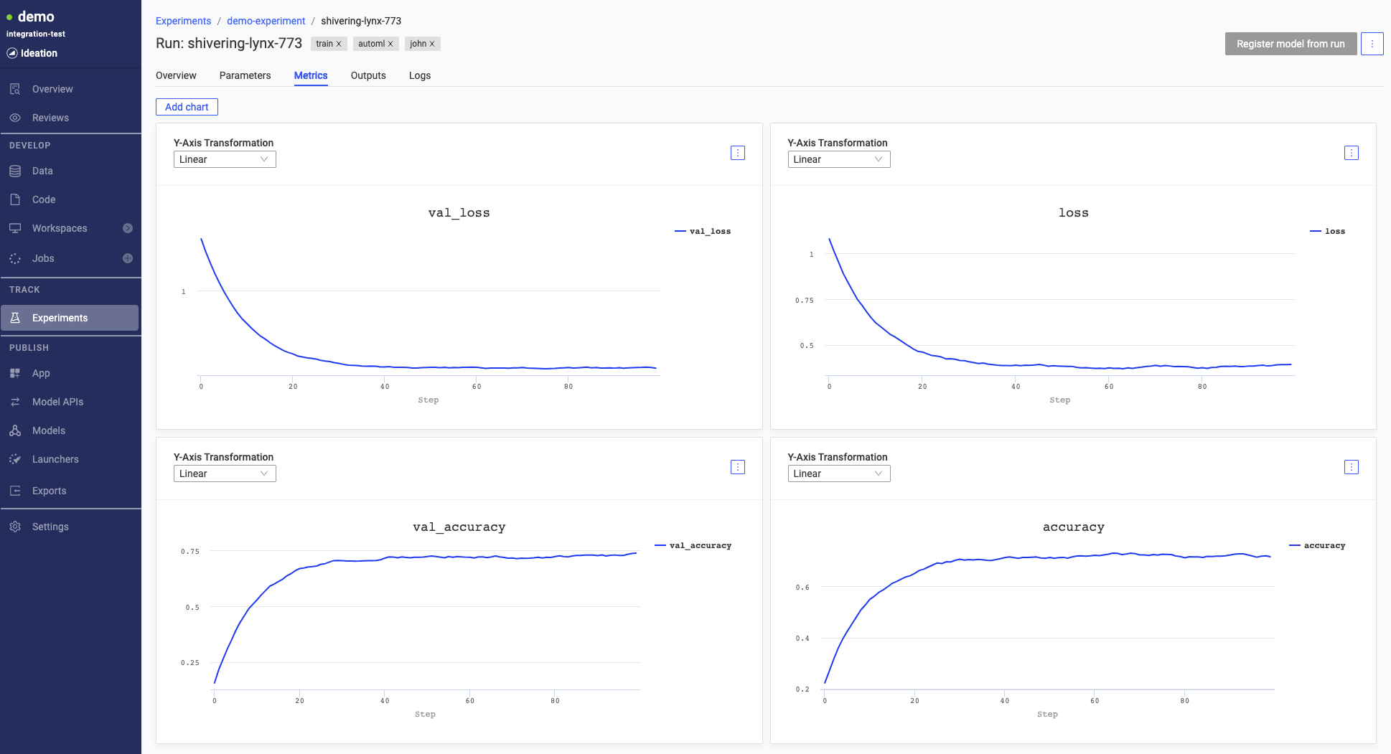Toggle accuracy legend entry
The width and height of the screenshot is (1391, 754).
coord(1317,545)
